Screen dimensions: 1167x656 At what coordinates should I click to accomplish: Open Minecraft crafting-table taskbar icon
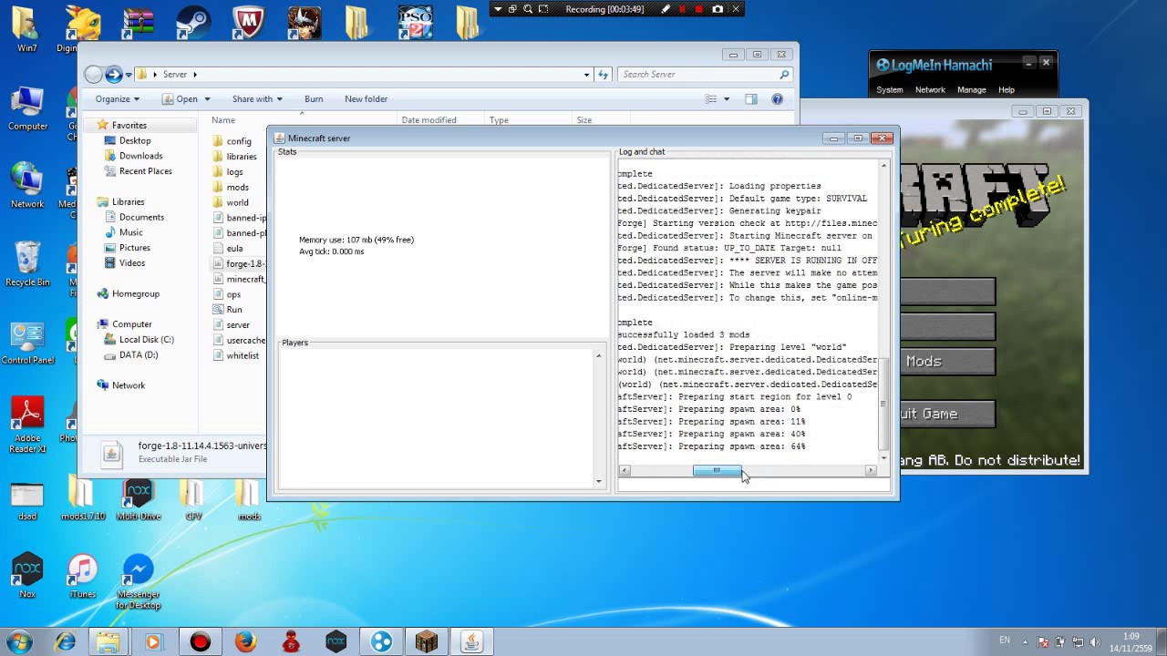pos(426,642)
